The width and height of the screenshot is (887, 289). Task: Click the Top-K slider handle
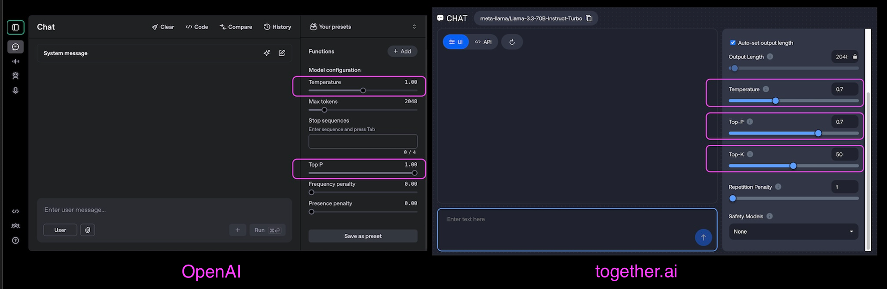(793, 166)
